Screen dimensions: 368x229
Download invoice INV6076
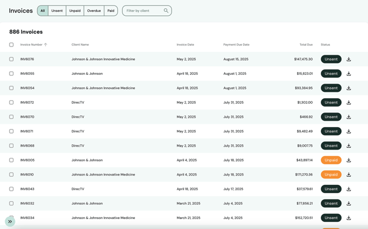pos(349,59)
